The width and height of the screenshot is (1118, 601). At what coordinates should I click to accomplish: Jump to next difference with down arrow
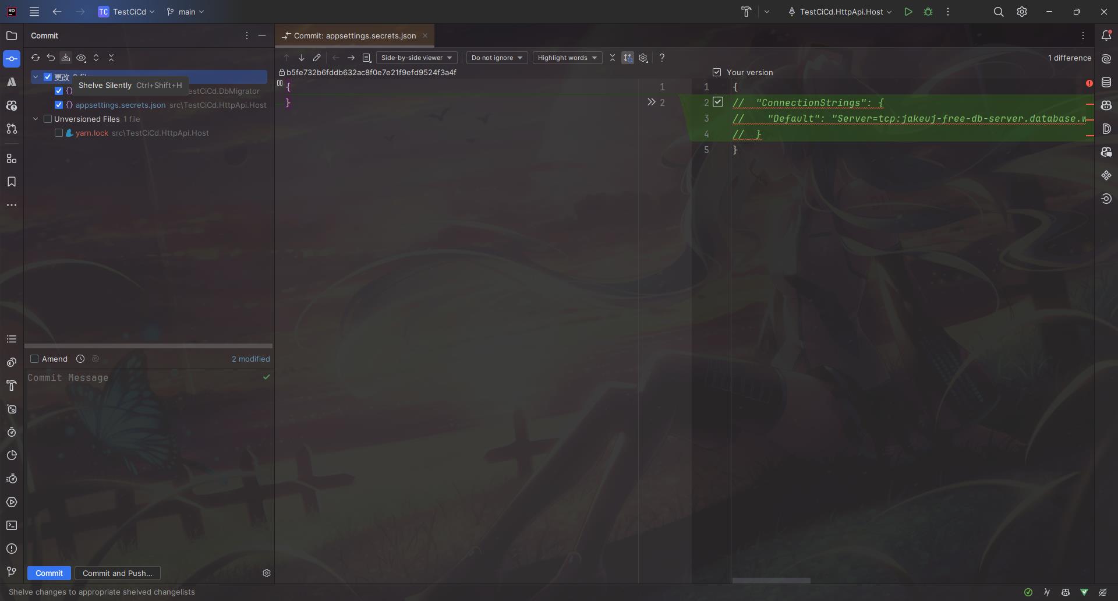(x=302, y=58)
